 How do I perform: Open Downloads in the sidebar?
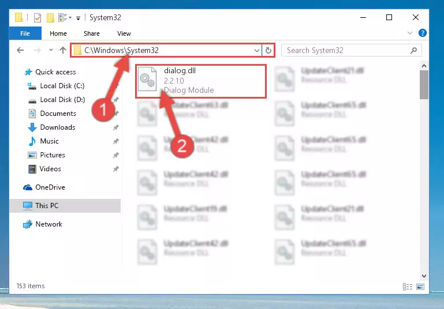point(58,127)
